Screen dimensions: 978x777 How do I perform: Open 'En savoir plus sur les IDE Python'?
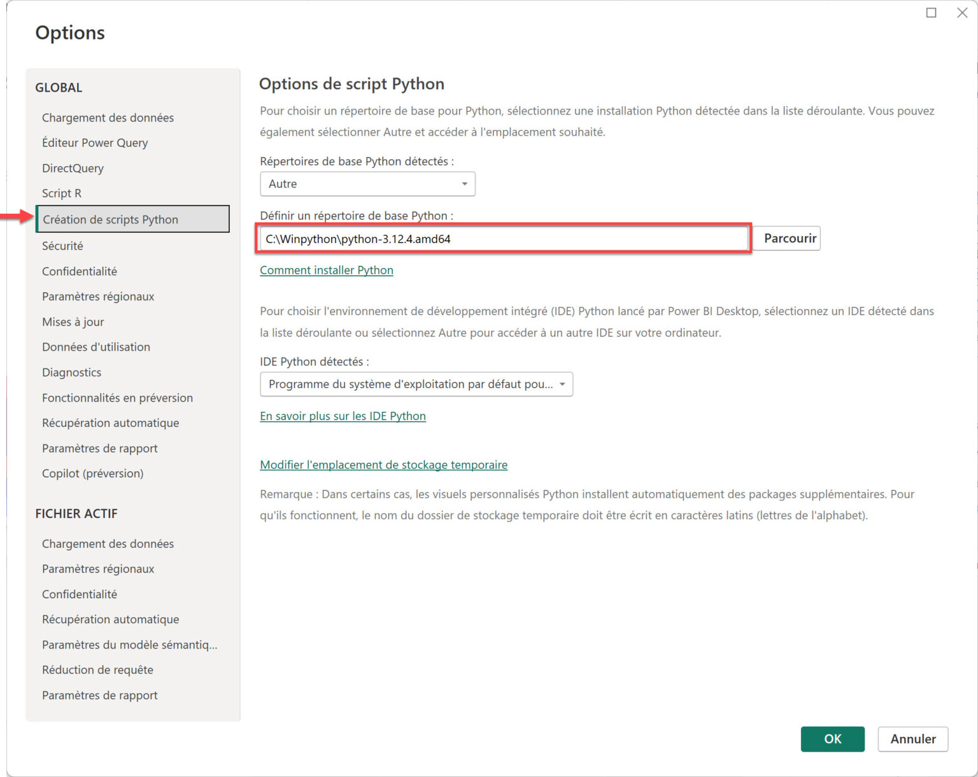tap(343, 416)
